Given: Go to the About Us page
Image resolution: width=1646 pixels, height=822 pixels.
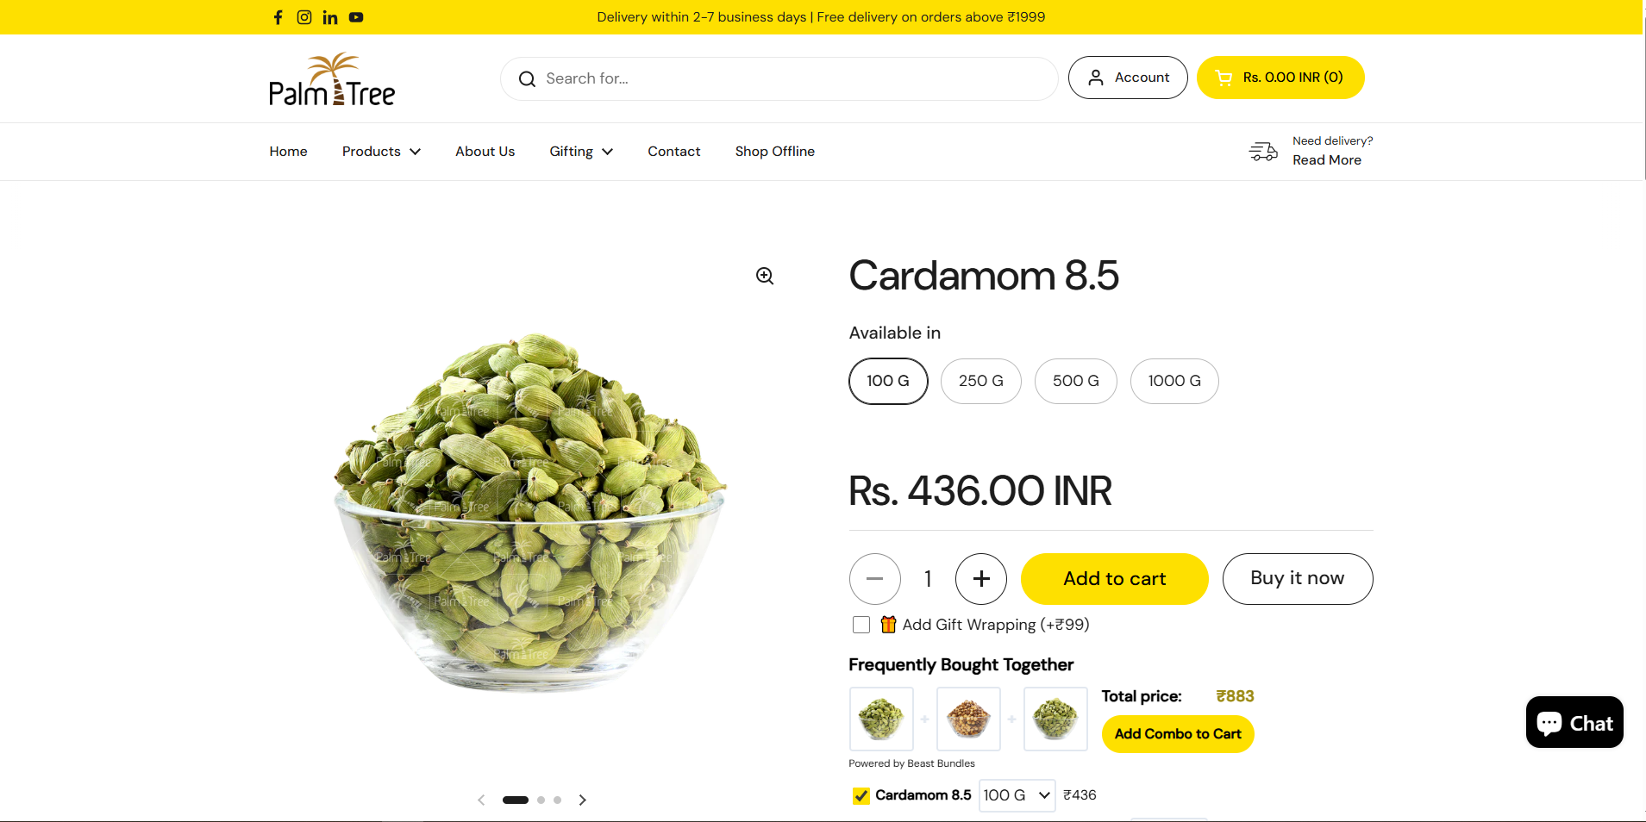Looking at the screenshot, I should pyautogui.click(x=485, y=152).
